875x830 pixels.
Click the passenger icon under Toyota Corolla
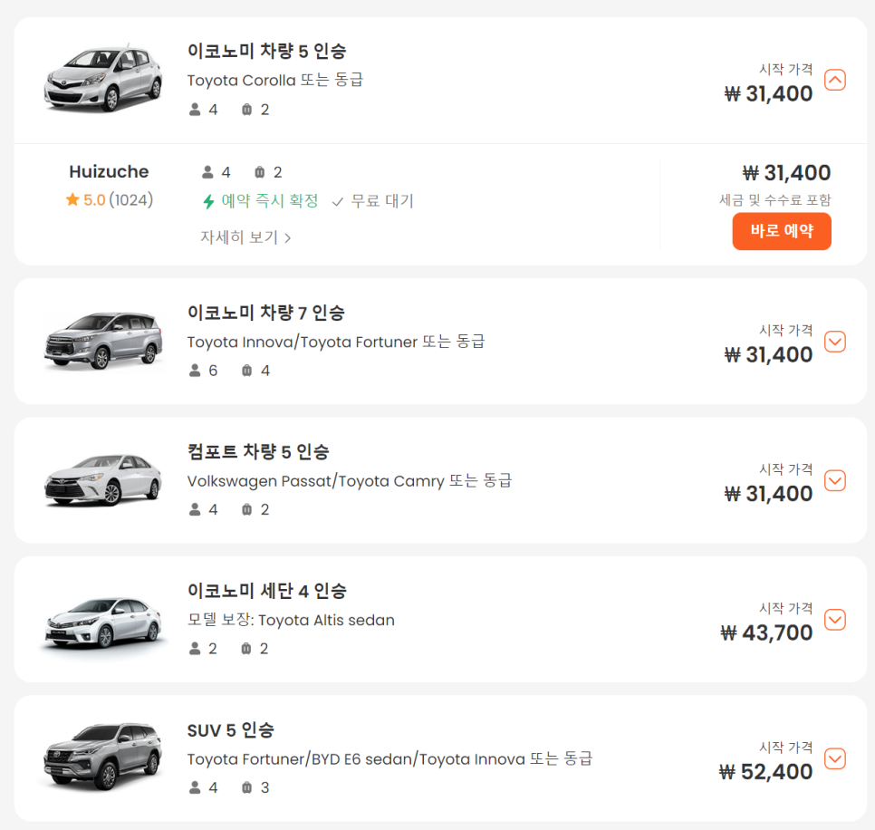pos(195,110)
